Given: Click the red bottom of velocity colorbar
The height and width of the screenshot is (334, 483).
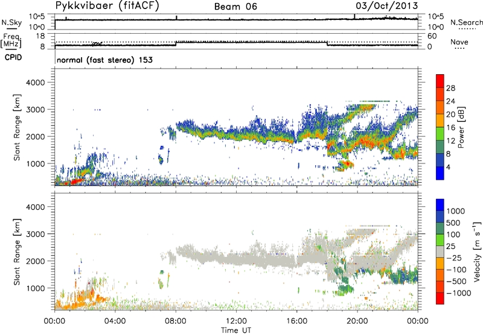Looking at the screenshot, I should 440,298.
